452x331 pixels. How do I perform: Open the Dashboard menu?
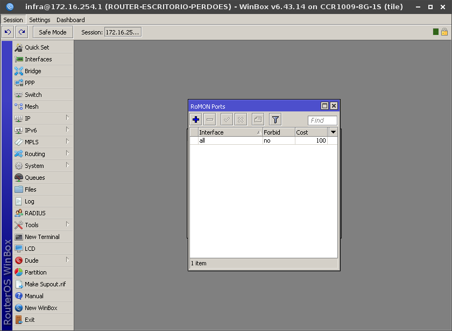click(70, 20)
